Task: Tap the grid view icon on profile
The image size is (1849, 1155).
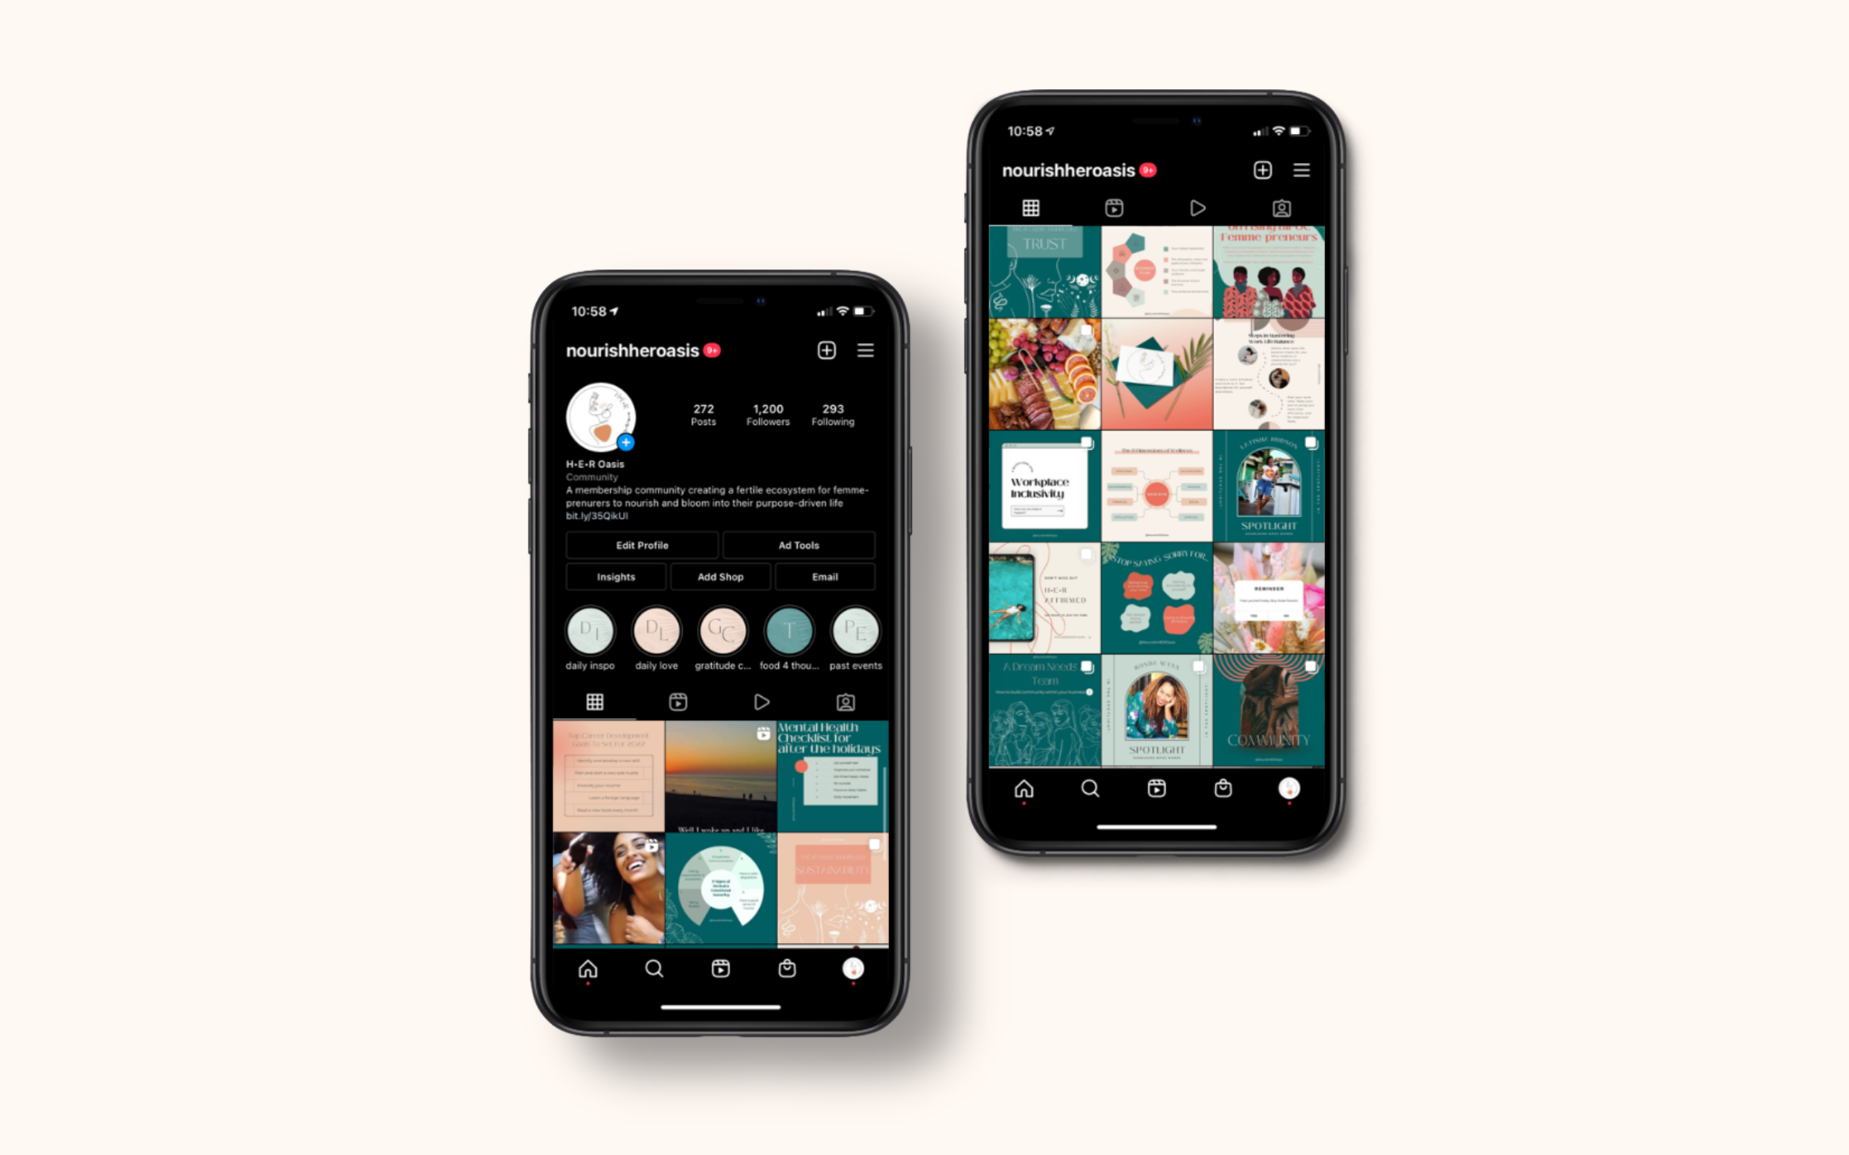Action: 595,701
